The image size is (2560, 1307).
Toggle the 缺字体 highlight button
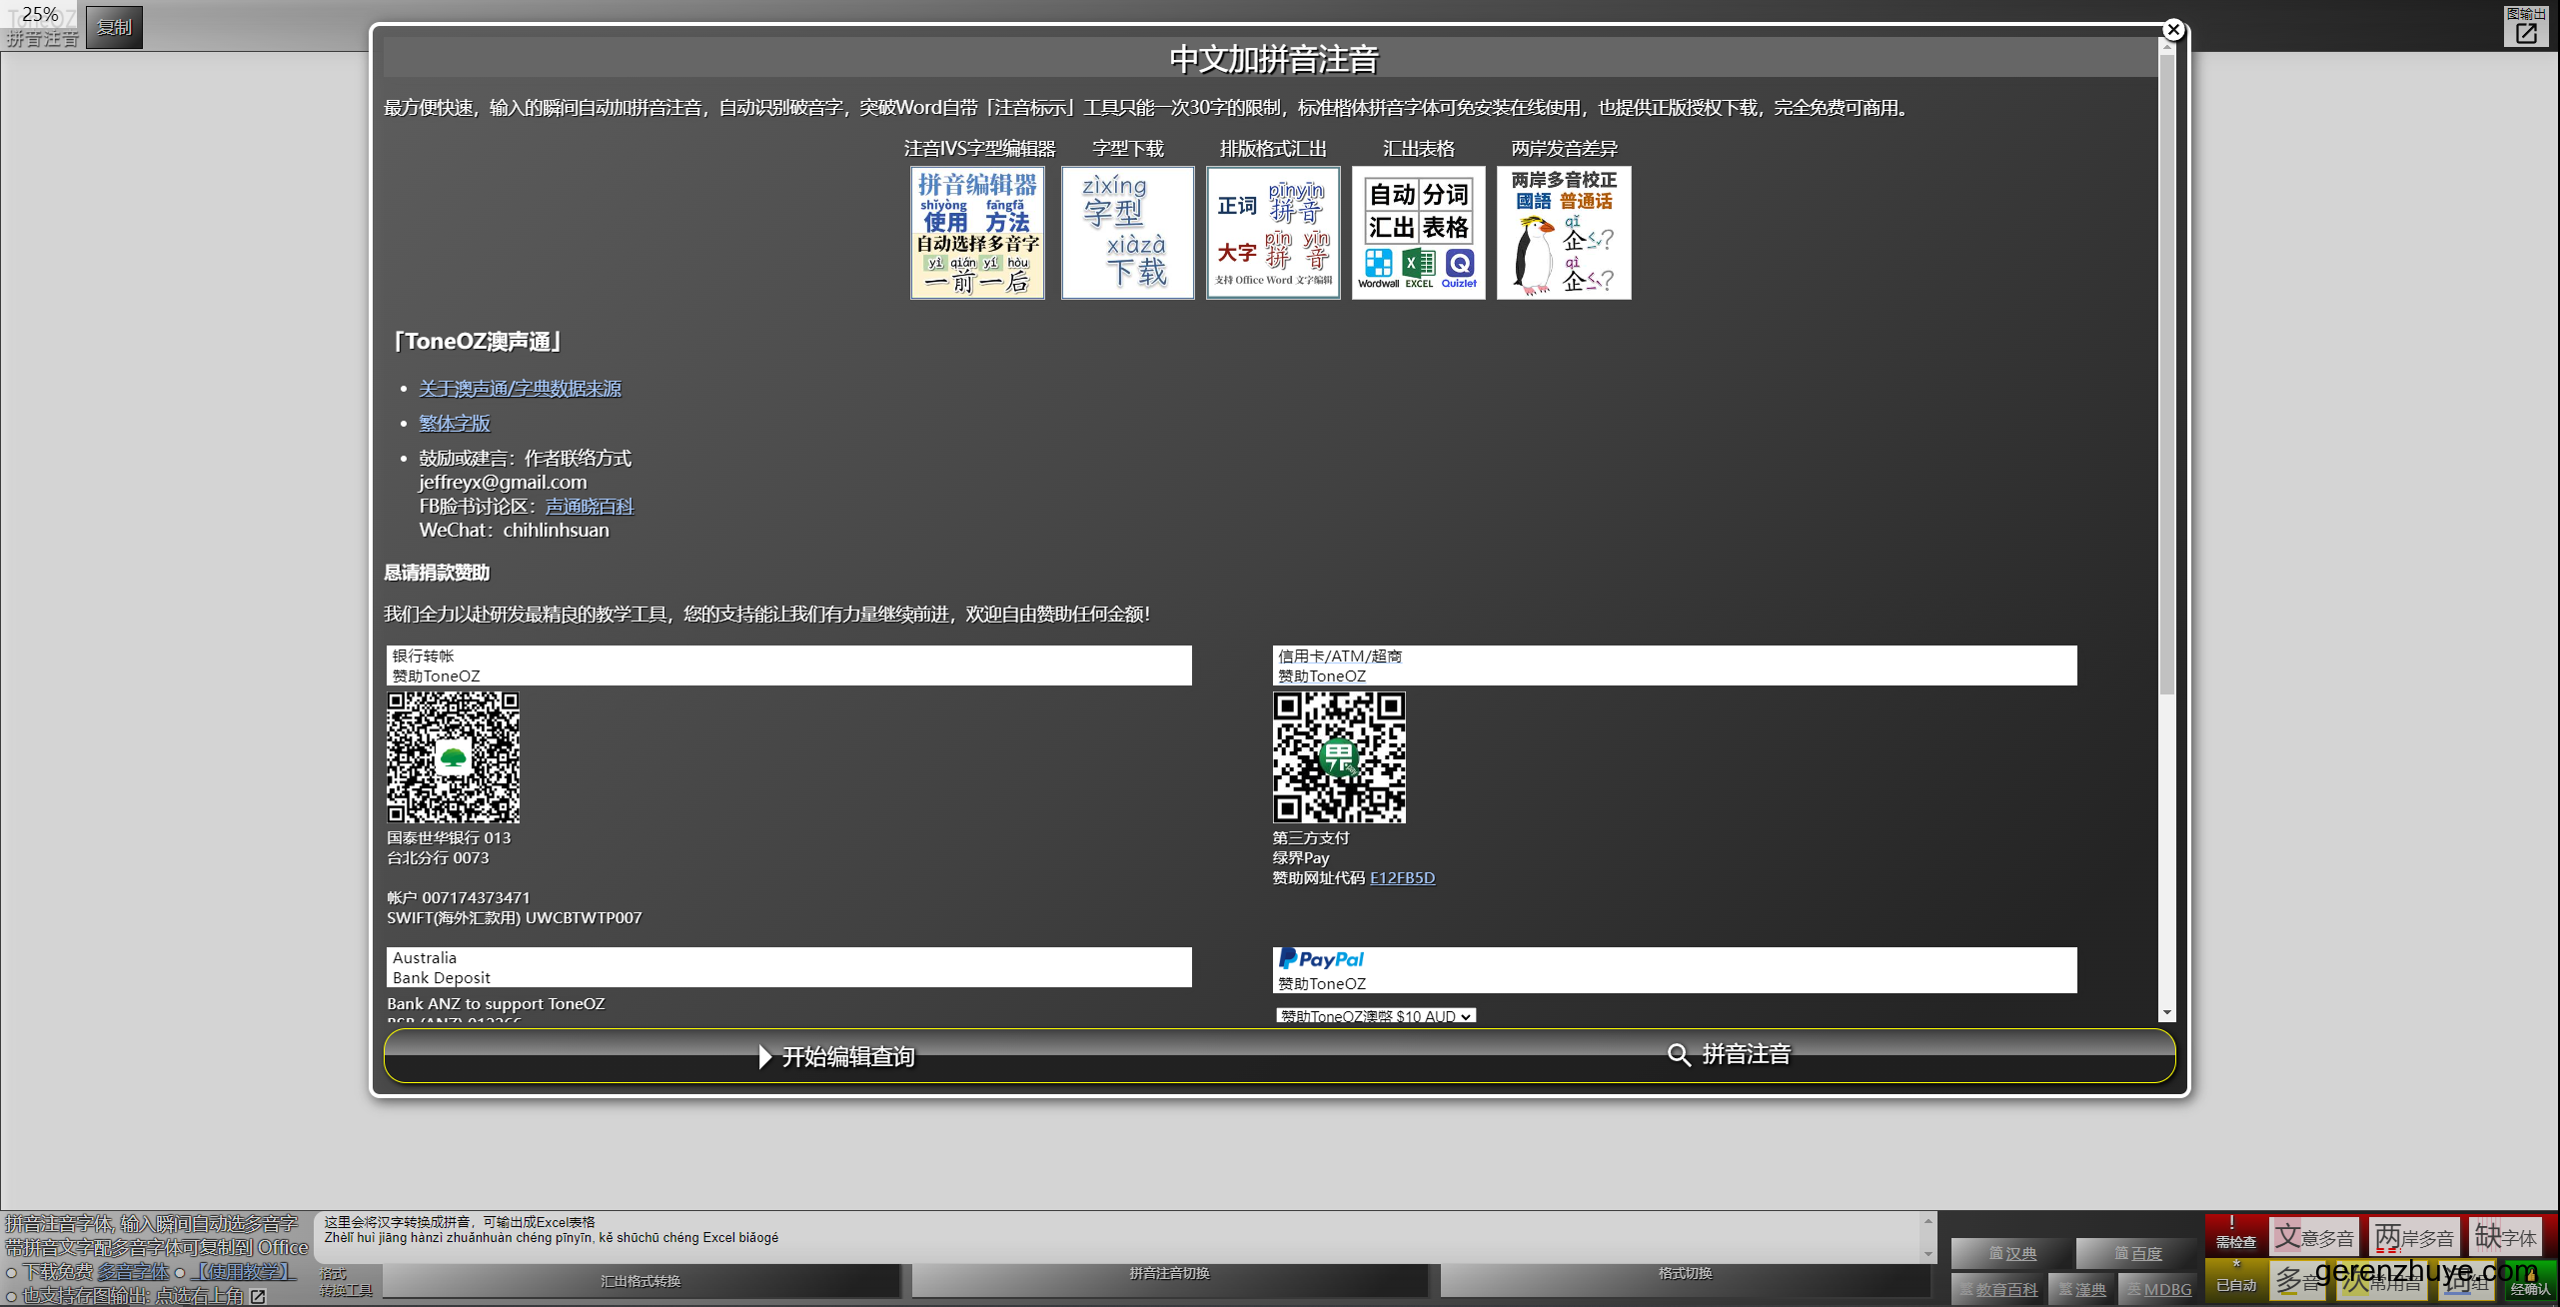pos(2505,1237)
